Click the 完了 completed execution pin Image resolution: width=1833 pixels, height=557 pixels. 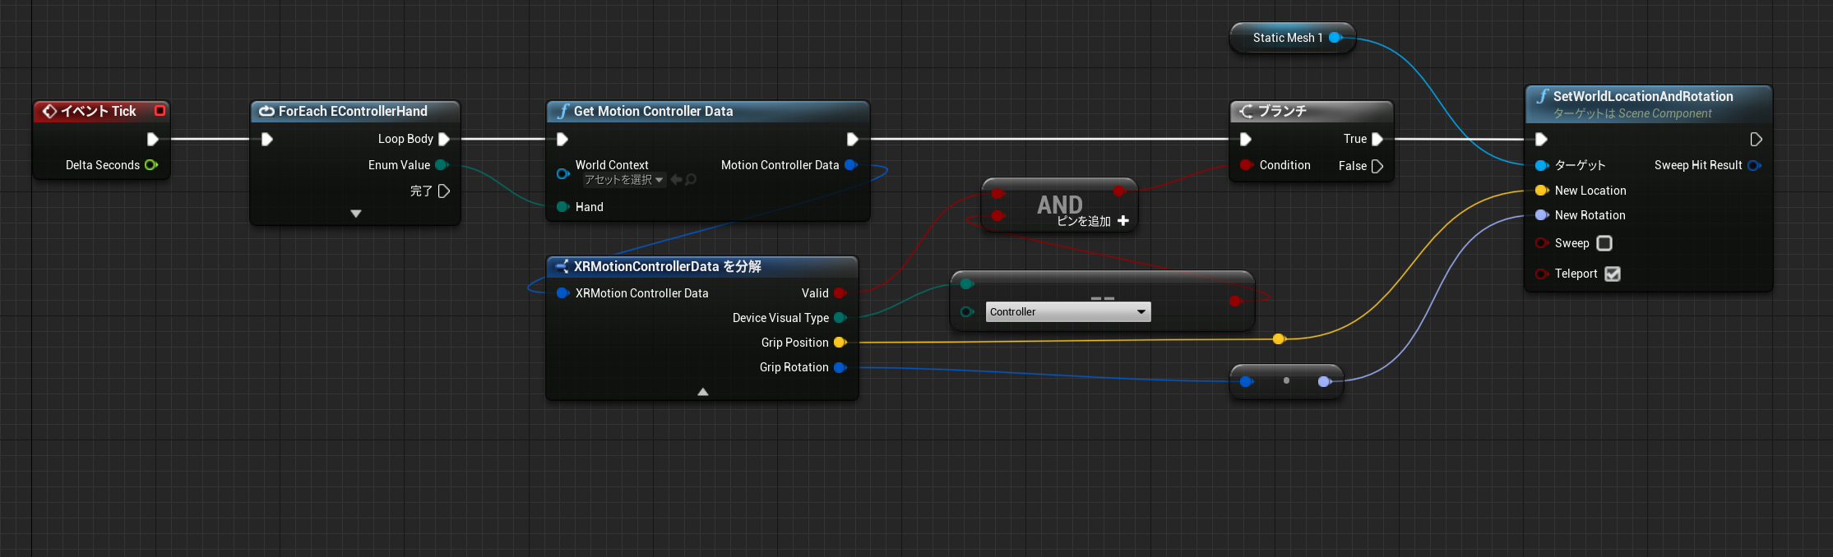[444, 191]
